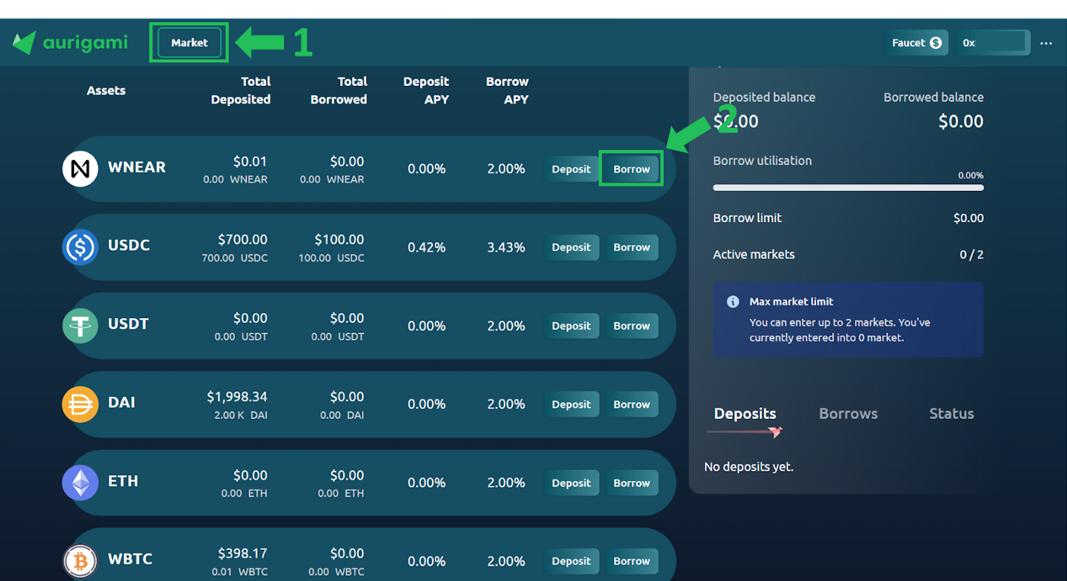Switch to the Status tab
1067x581 pixels.
point(951,413)
